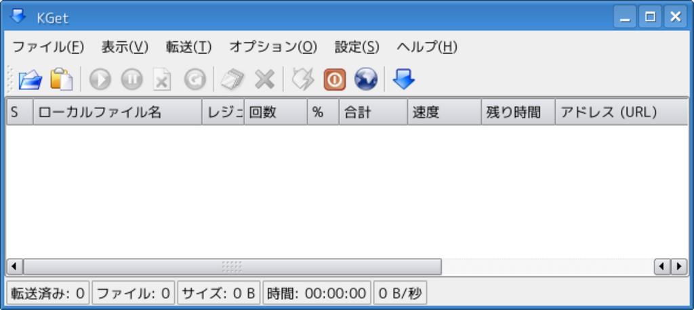Click the open file folder icon
The height and width of the screenshot is (310, 694).
pyautogui.click(x=30, y=80)
